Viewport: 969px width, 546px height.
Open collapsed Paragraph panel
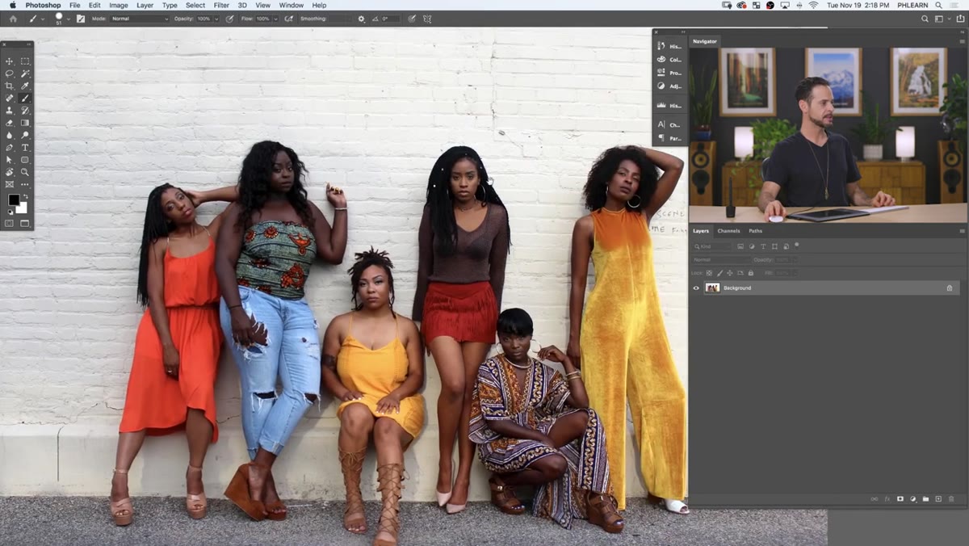point(670,138)
